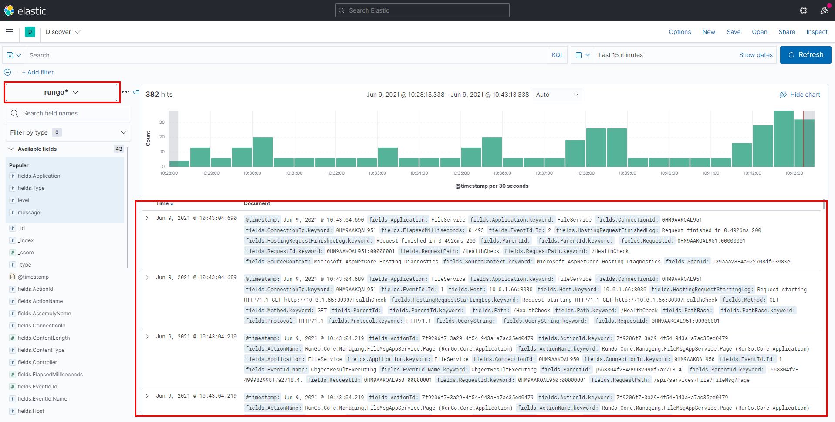Open the calendar icon for date selection
This screenshot has width=835, height=422.
(x=582, y=54)
